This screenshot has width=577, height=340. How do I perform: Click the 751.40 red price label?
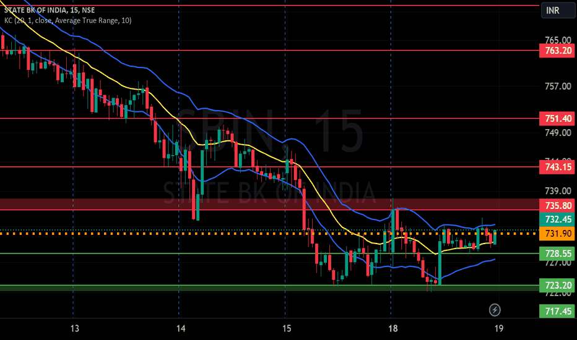point(557,118)
